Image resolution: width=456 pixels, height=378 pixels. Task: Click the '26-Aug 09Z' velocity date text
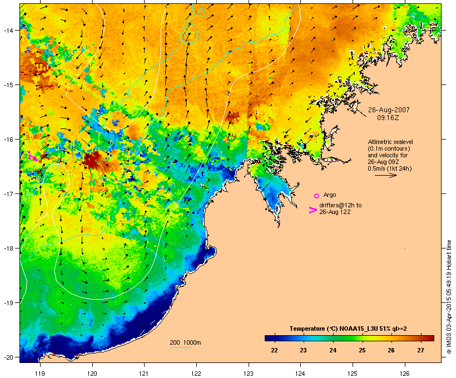383,162
